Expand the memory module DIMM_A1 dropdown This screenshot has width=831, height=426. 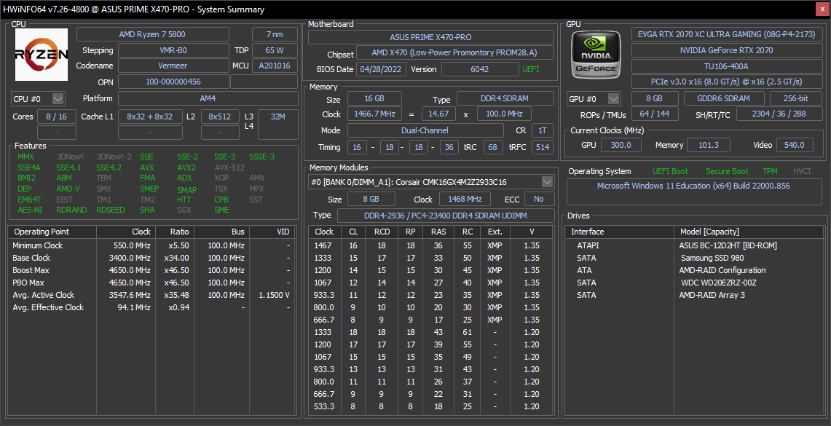click(x=547, y=182)
